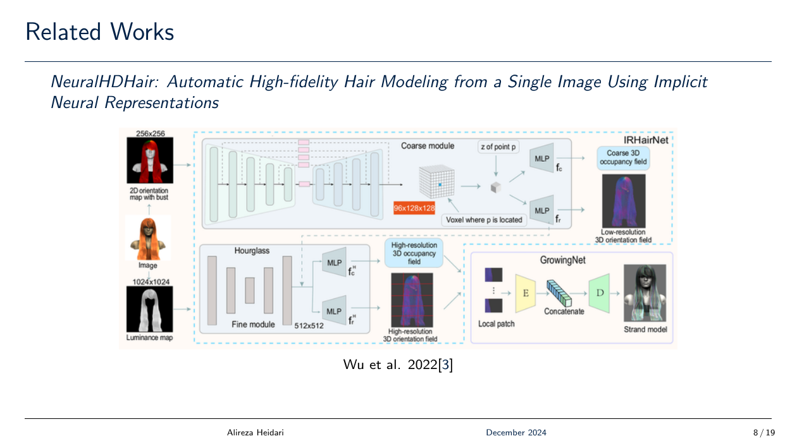797x448 pixels.
Task: Click the orange "96x128x128" label
Action: click(414, 208)
